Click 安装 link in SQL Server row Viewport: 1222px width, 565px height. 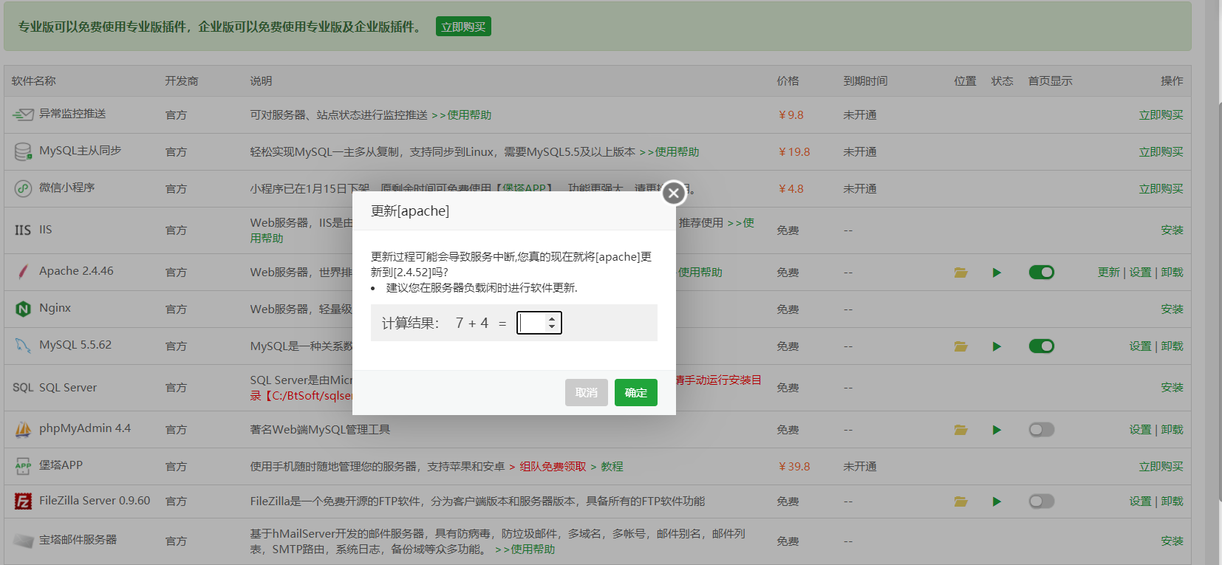1172,388
